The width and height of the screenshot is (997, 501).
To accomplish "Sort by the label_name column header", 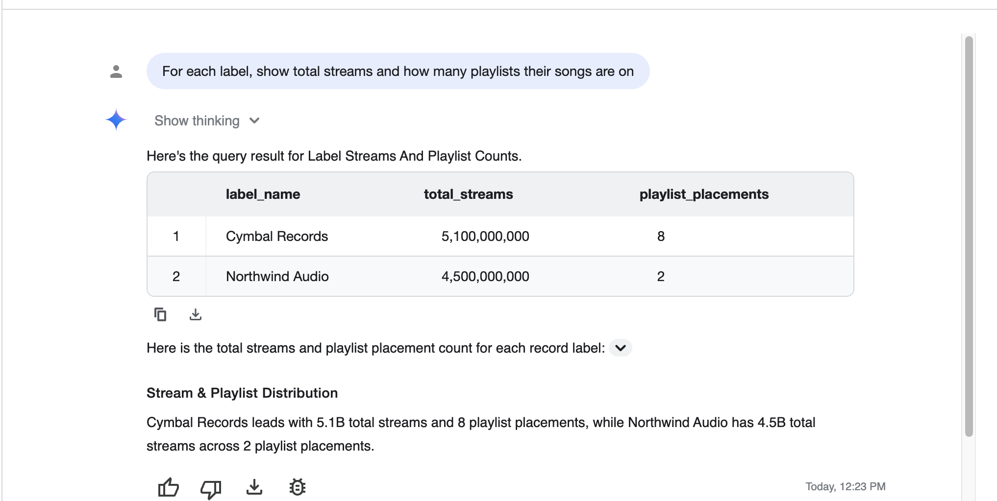I will [263, 194].
